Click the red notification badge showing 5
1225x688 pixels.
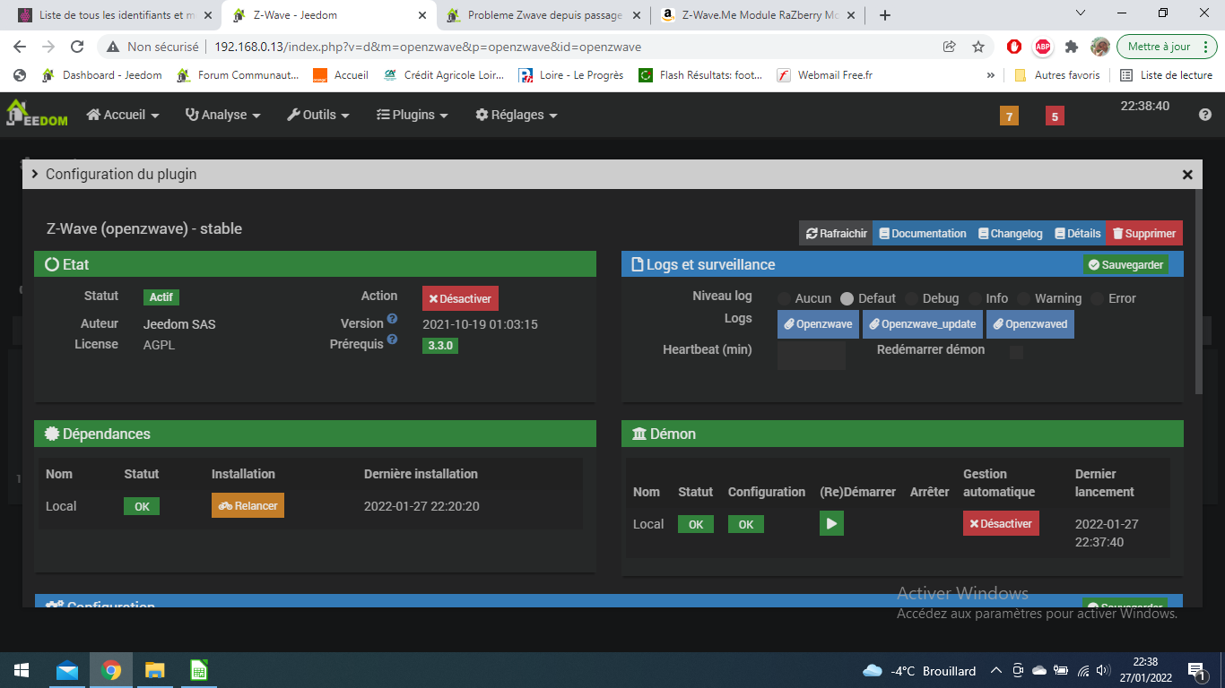pos(1055,116)
